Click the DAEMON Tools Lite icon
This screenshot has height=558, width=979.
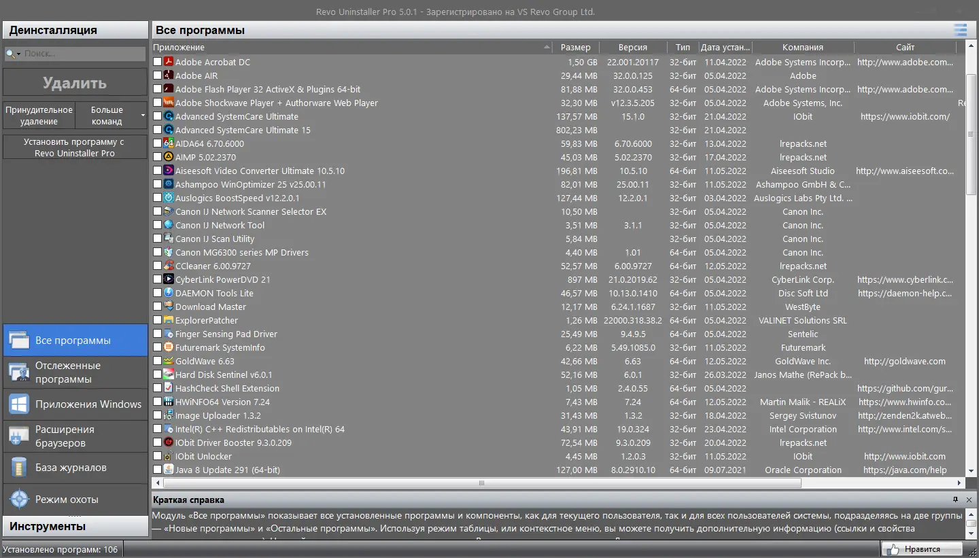pyautogui.click(x=169, y=293)
